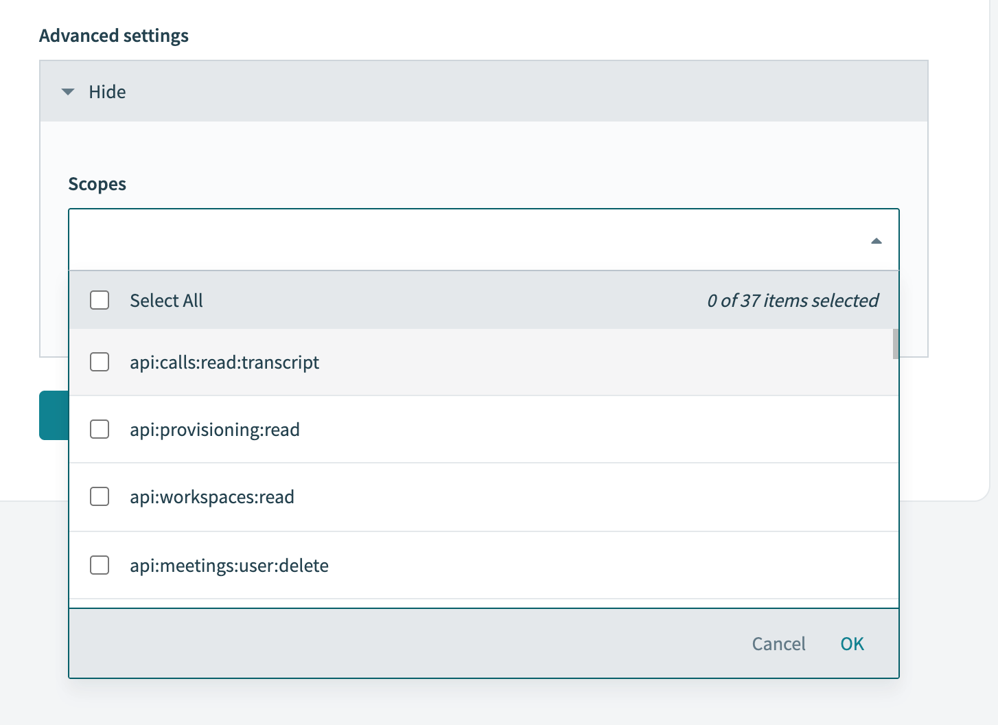Click inside the Scopes selection field
Screen dimensions: 998x725
[467, 240]
